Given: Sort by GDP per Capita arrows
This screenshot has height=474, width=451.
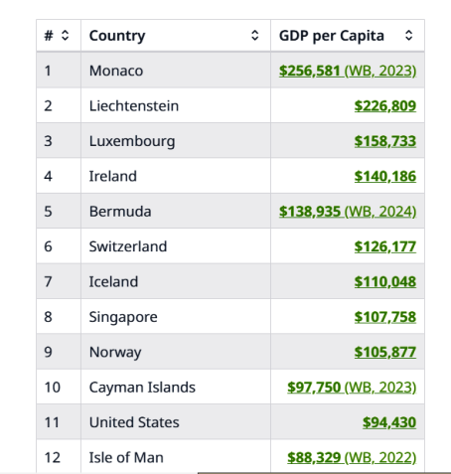Looking at the screenshot, I should [x=409, y=35].
